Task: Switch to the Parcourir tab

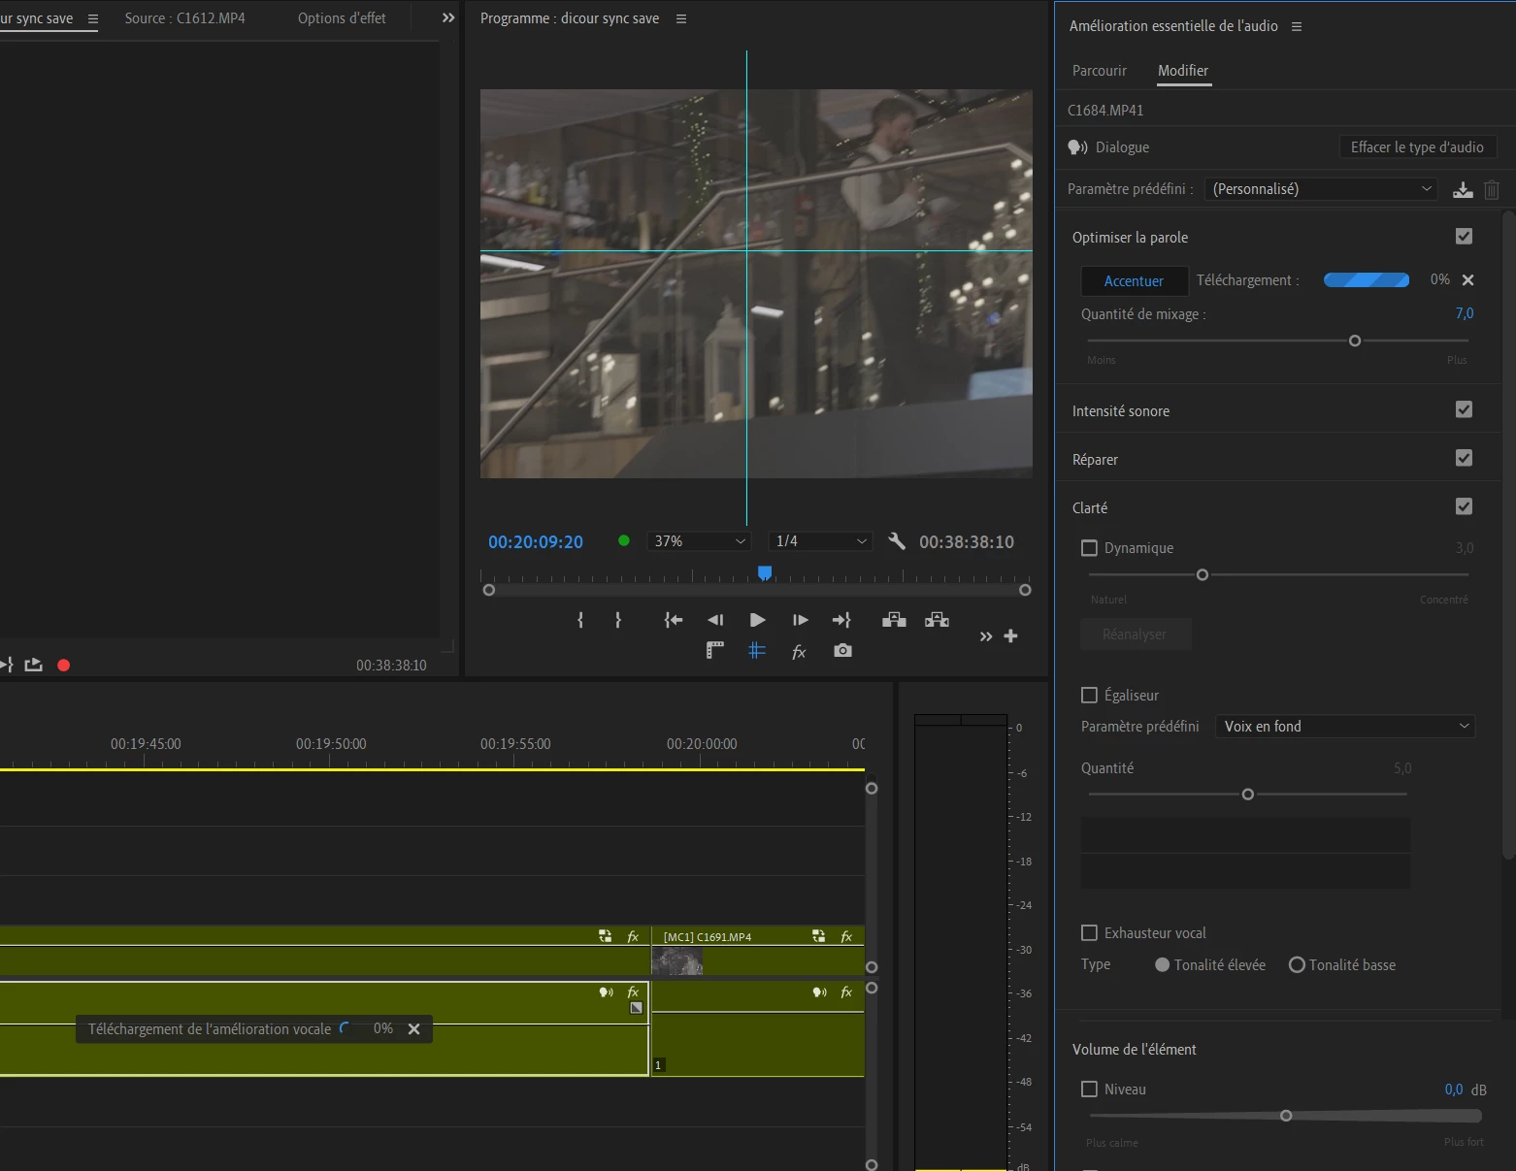Action: coord(1099,71)
